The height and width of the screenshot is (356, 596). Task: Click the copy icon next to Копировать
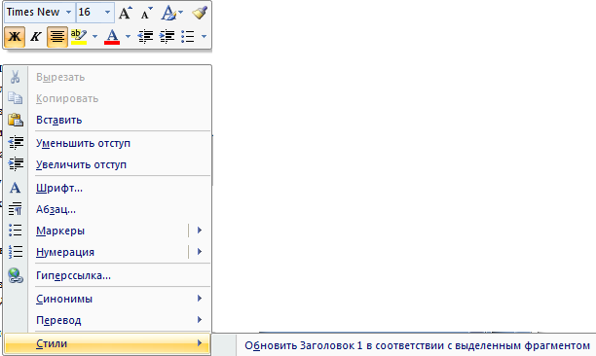point(16,98)
